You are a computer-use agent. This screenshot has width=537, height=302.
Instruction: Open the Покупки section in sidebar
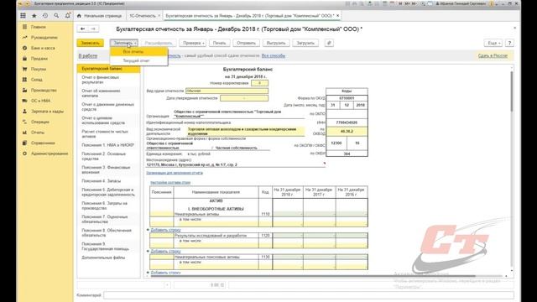point(39,69)
